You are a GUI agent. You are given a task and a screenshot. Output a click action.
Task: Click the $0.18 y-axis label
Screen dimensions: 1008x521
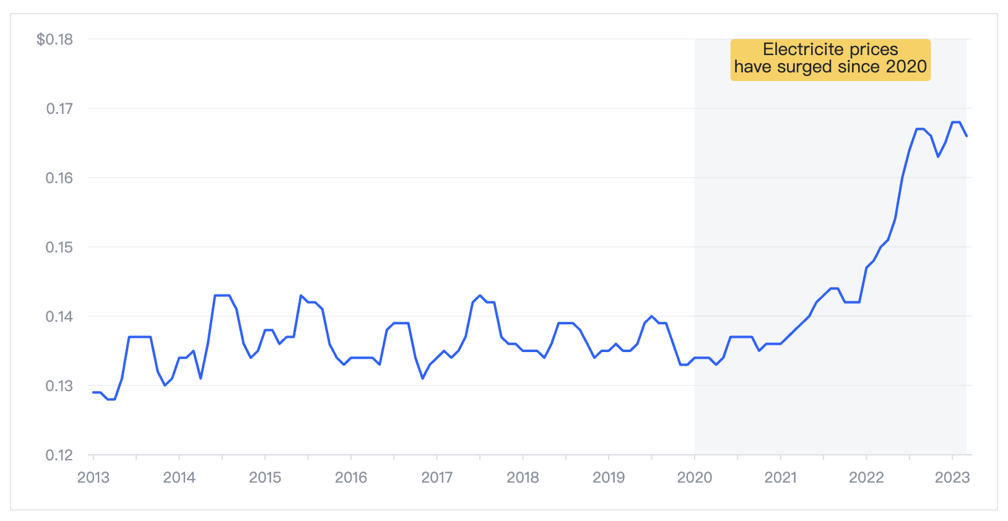54,40
